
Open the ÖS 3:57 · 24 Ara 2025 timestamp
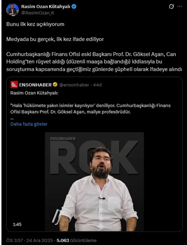[30, 240]
